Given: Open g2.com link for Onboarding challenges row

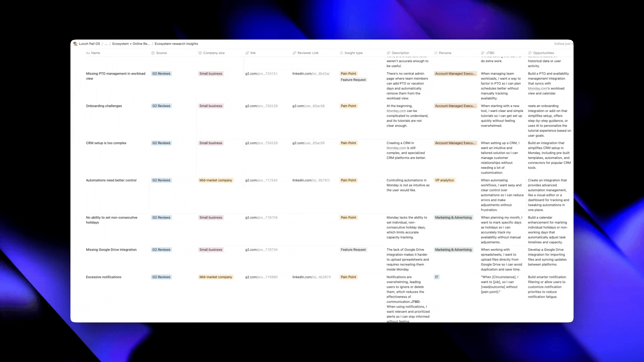Looking at the screenshot, I should click(261, 106).
